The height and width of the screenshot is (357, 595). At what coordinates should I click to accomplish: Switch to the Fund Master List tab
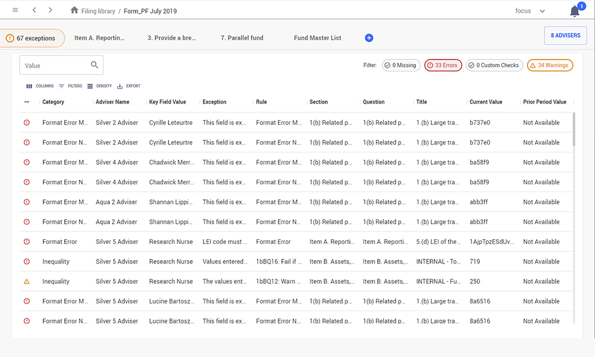pyautogui.click(x=318, y=38)
